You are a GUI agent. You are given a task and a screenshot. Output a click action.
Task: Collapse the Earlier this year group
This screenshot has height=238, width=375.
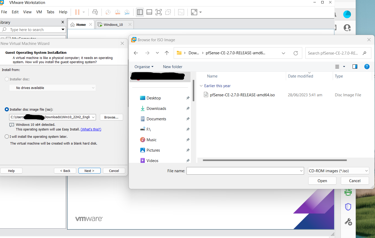coord(201,86)
